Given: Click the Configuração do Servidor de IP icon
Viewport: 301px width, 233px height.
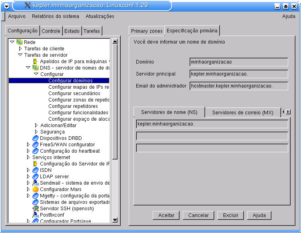Looking at the screenshot, I should pyautogui.click(x=35, y=164).
